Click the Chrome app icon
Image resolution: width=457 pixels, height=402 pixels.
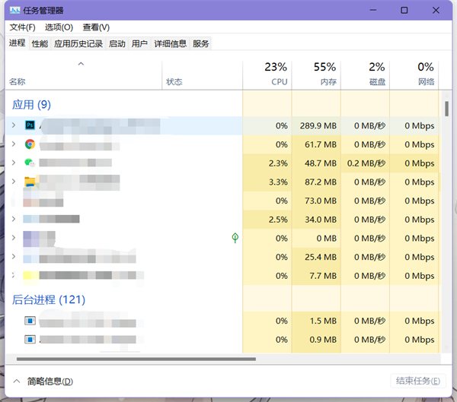[x=30, y=144]
